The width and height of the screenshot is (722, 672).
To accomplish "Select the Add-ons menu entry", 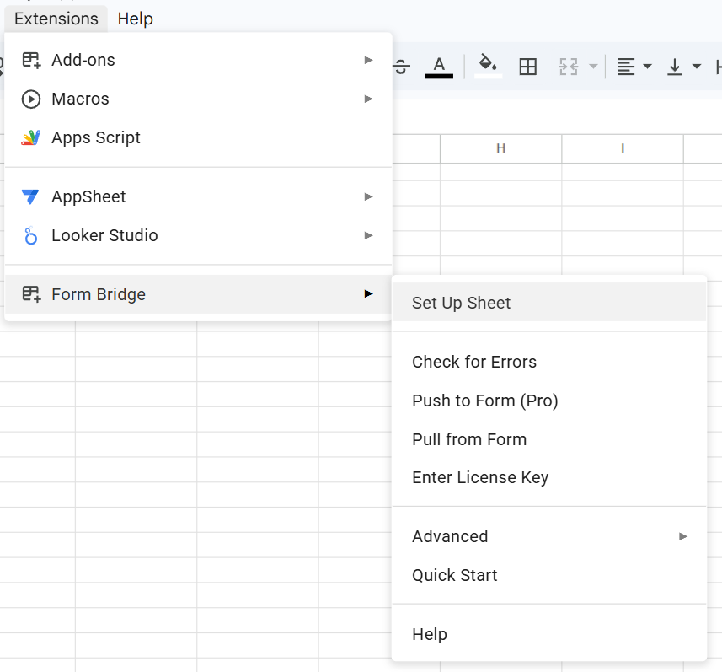I will pos(199,60).
